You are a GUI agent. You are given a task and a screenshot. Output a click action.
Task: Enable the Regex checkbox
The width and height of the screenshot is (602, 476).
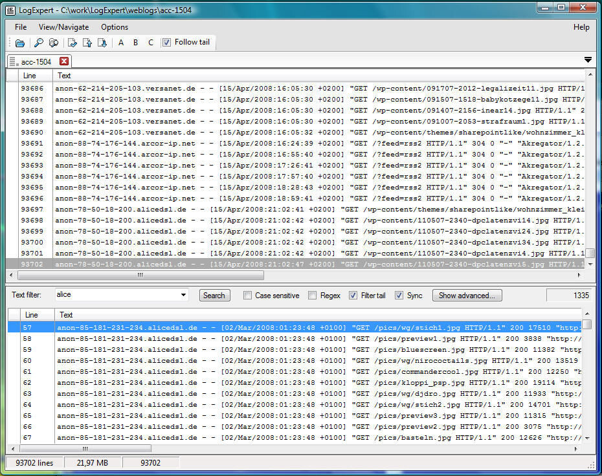(313, 296)
